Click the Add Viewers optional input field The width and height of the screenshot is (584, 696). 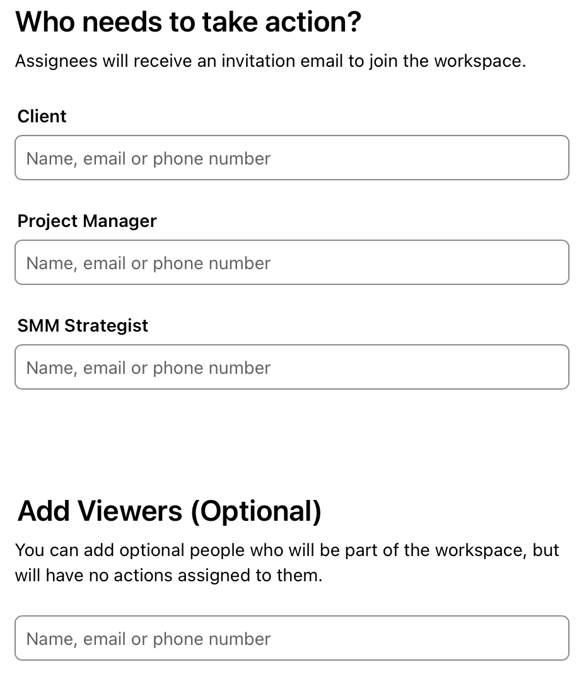(292, 638)
